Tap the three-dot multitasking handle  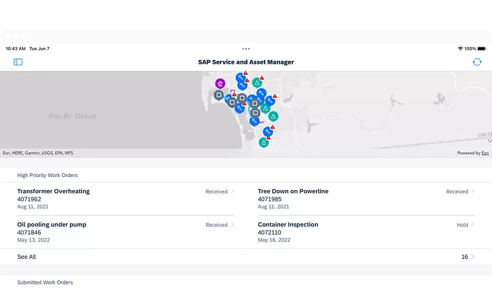pos(246,49)
